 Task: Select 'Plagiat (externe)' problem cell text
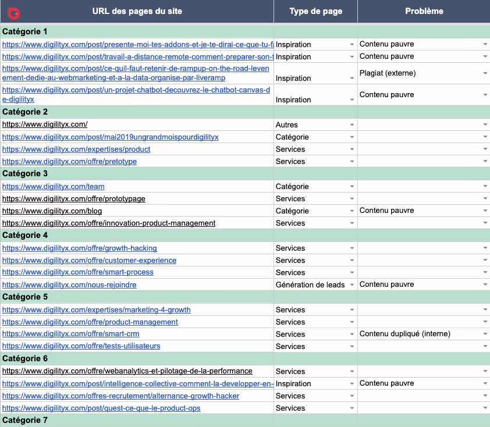point(388,73)
